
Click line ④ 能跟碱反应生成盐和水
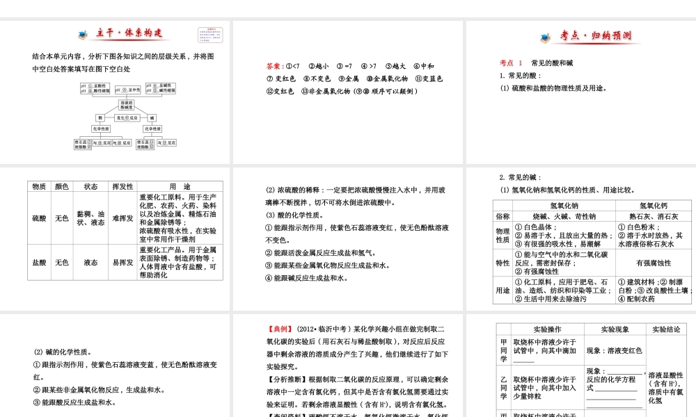[307, 278]
